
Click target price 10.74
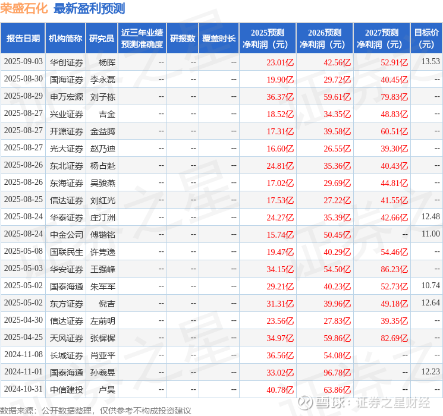point(431,285)
